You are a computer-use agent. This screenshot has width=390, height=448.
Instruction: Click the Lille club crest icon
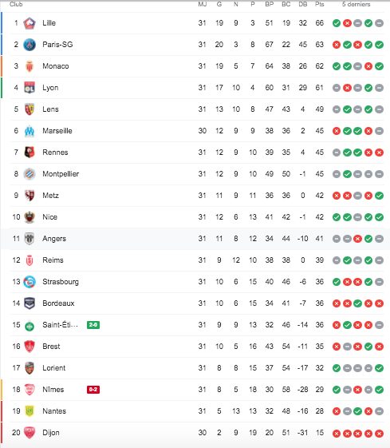pos(30,23)
